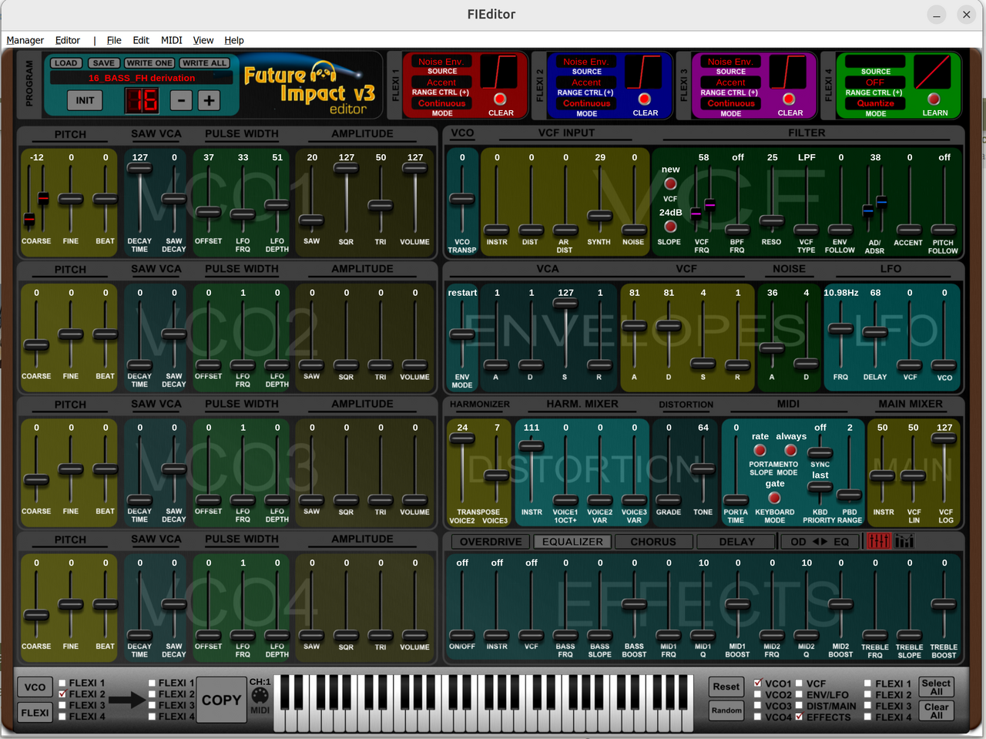The height and width of the screenshot is (739, 986).
Task: Open FLEXI 2 SOURCE selector
Action: tap(586, 62)
